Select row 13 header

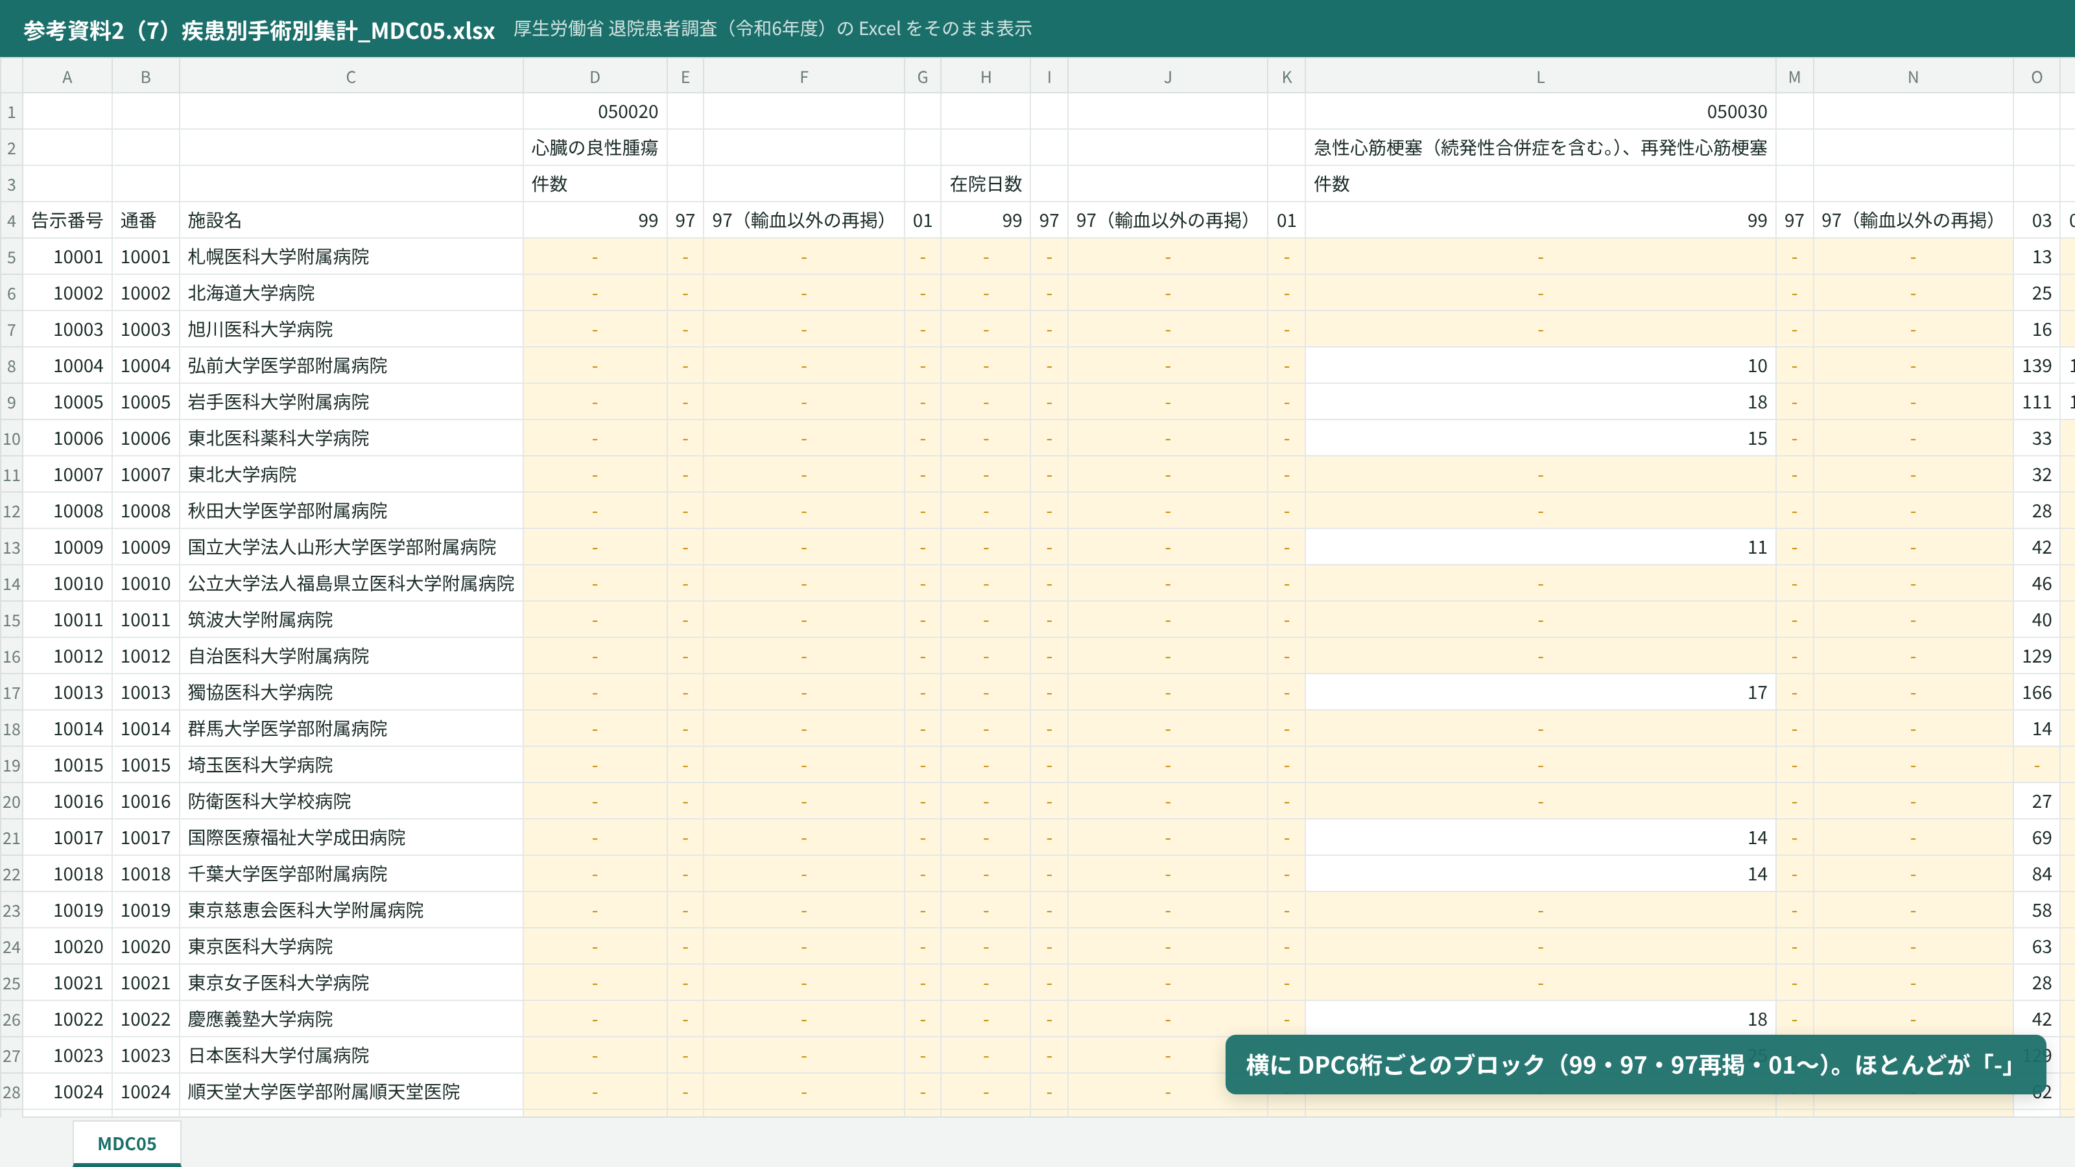click(11, 548)
